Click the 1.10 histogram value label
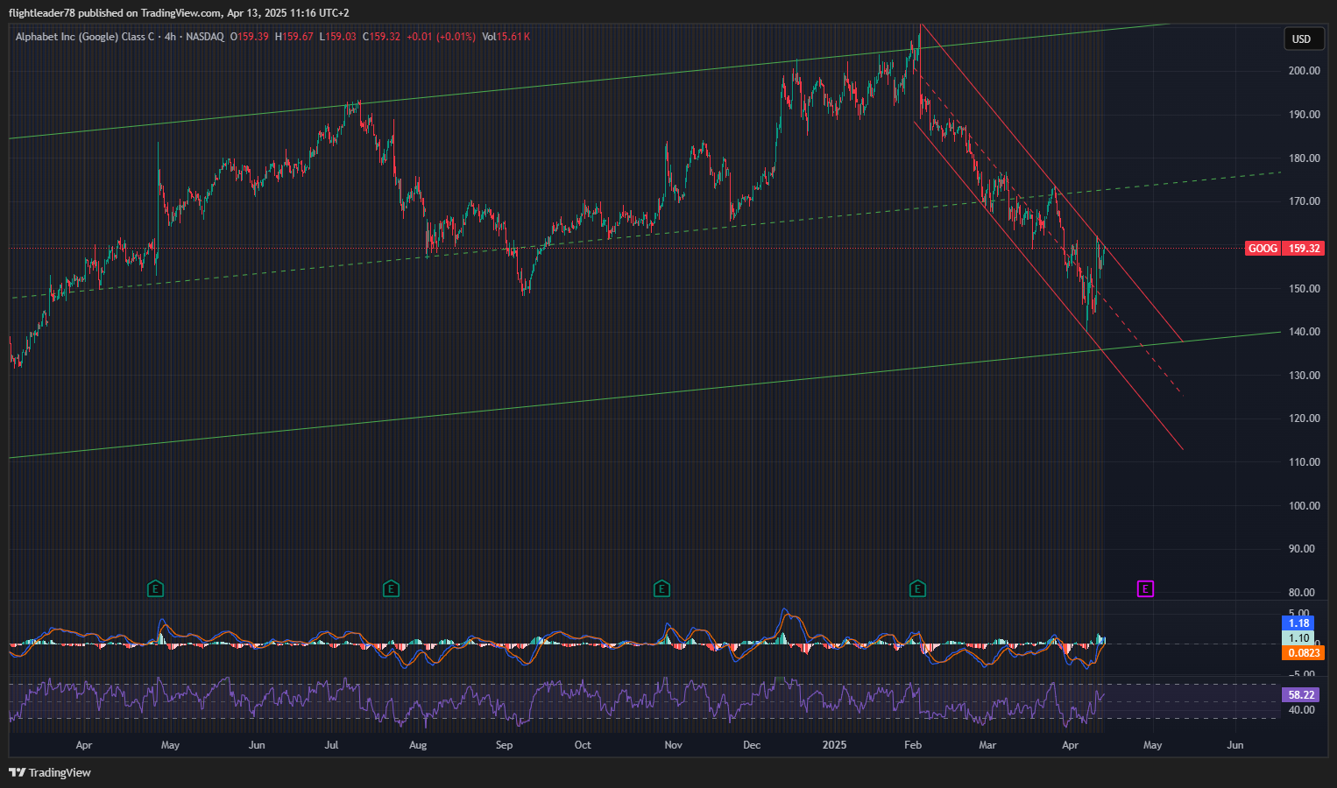 [1298, 638]
